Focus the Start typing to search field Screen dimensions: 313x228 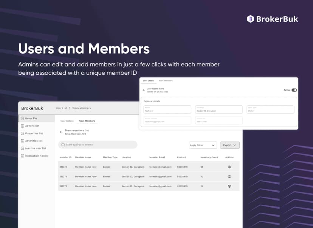(98, 145)
